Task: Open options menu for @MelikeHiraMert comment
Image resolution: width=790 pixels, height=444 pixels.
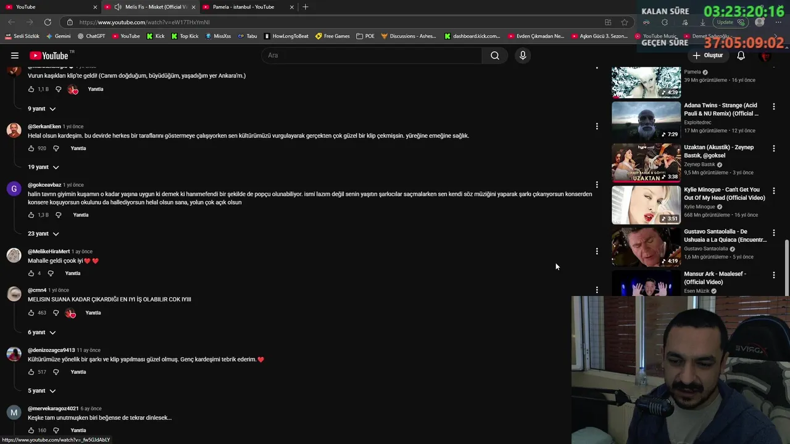Action: [597, 251]
